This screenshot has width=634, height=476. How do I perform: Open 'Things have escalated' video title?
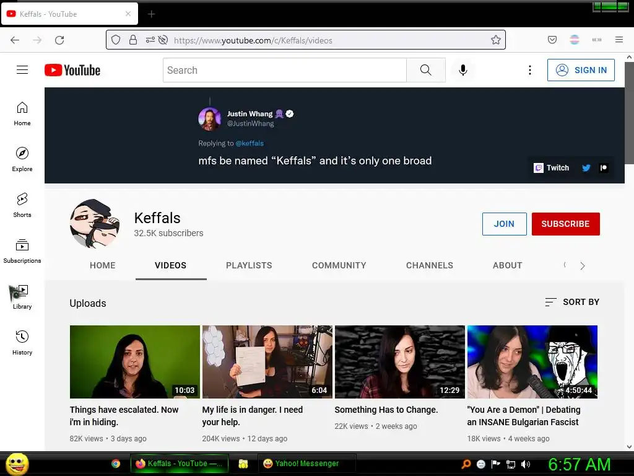(x=124, y=416)
